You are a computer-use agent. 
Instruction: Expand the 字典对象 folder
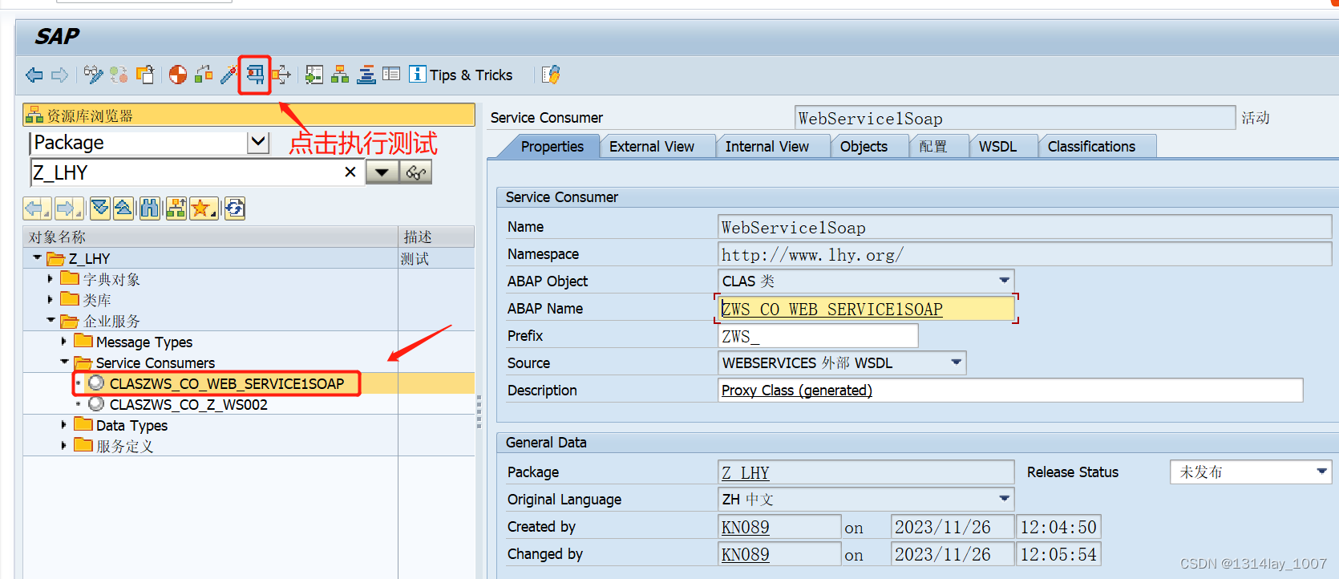(x=50, y=279)
